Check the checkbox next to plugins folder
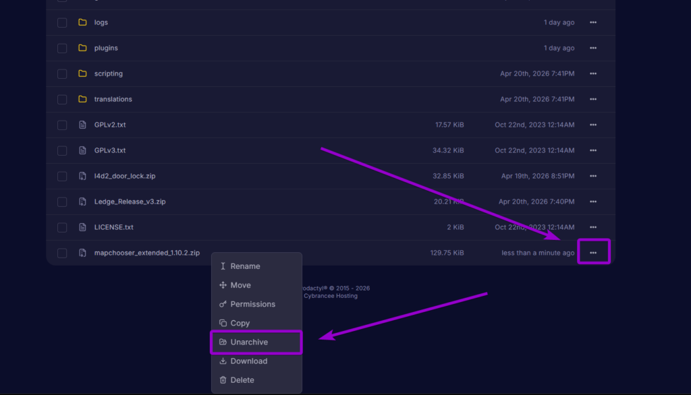 (62, 48)
